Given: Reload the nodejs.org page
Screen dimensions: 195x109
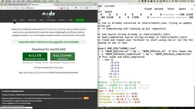Looking at the screenshot, I should point(7,8).
